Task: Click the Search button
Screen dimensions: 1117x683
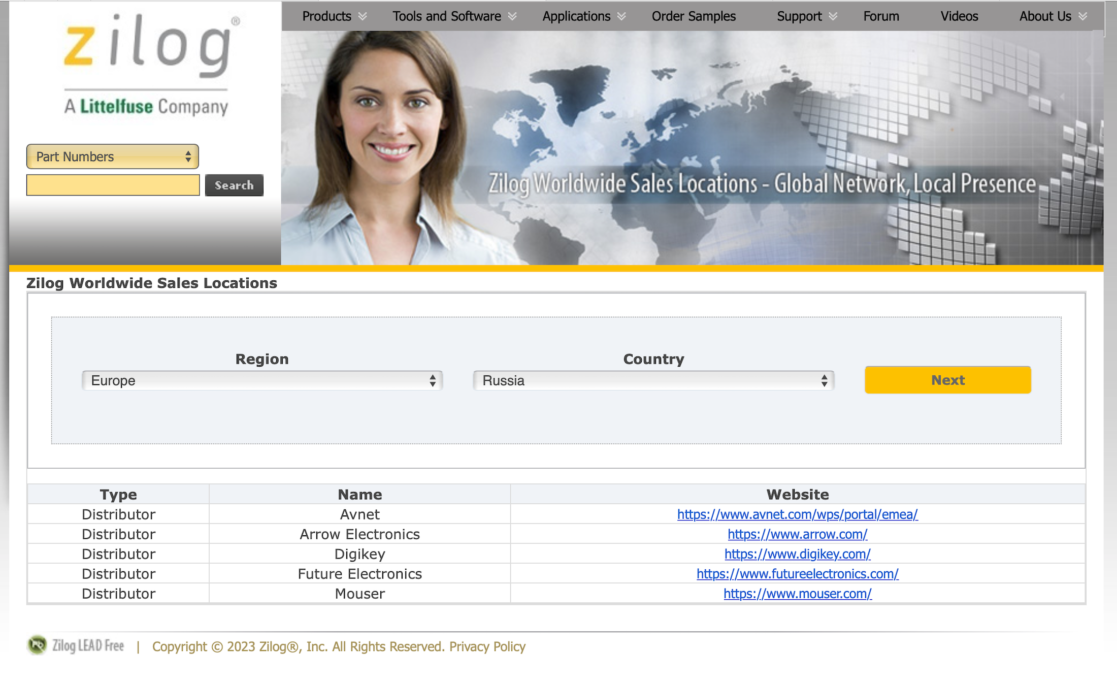Action: click(235, 185)
